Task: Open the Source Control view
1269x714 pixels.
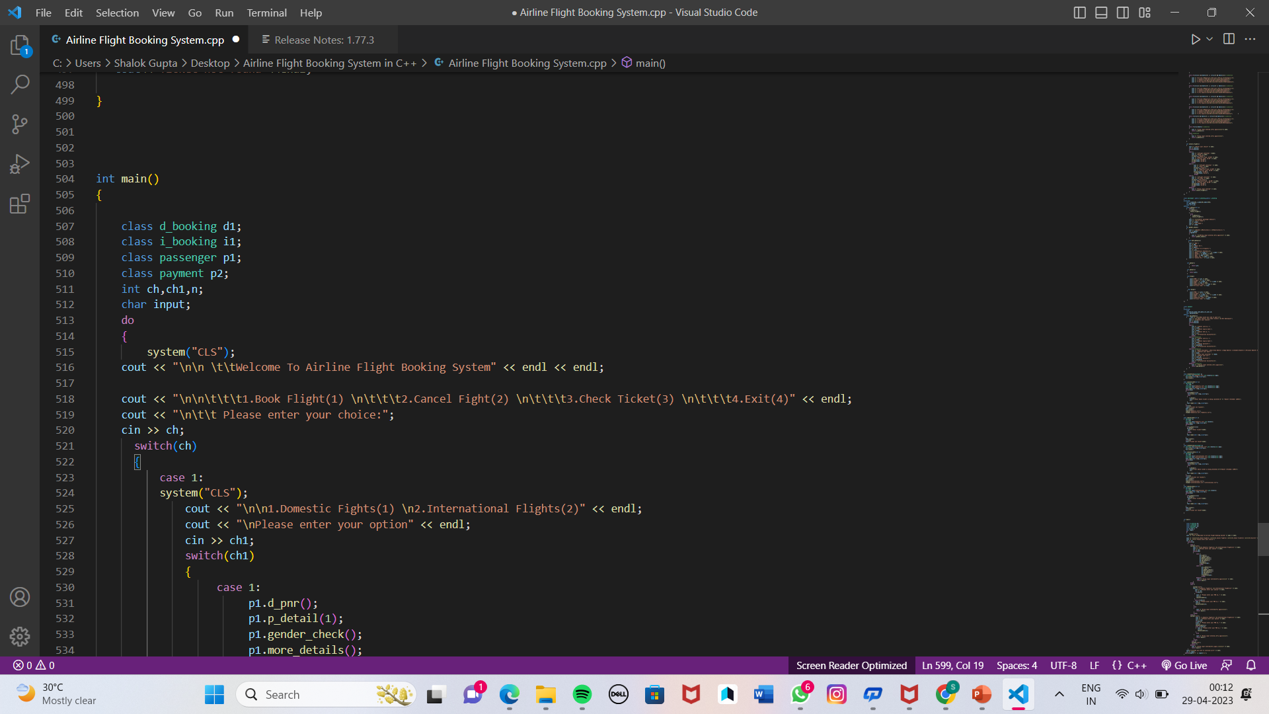Action: 20,124
